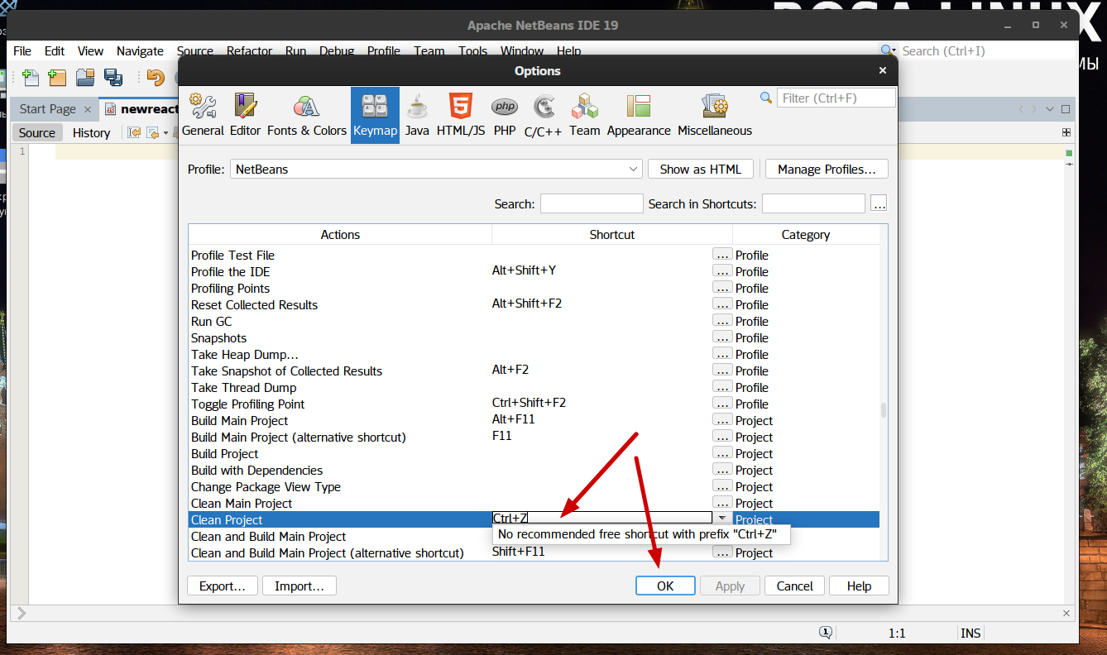Open the Appearance options category

[x=639, y=115]
